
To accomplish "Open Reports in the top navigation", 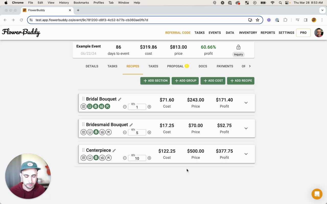I will pyautogui.click(x=268, y=33).
